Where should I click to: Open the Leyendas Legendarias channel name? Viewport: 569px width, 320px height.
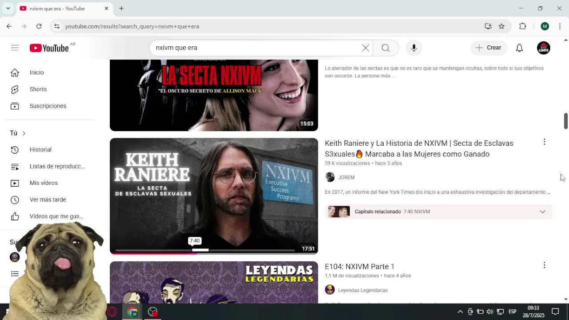(x=363, y=290)
